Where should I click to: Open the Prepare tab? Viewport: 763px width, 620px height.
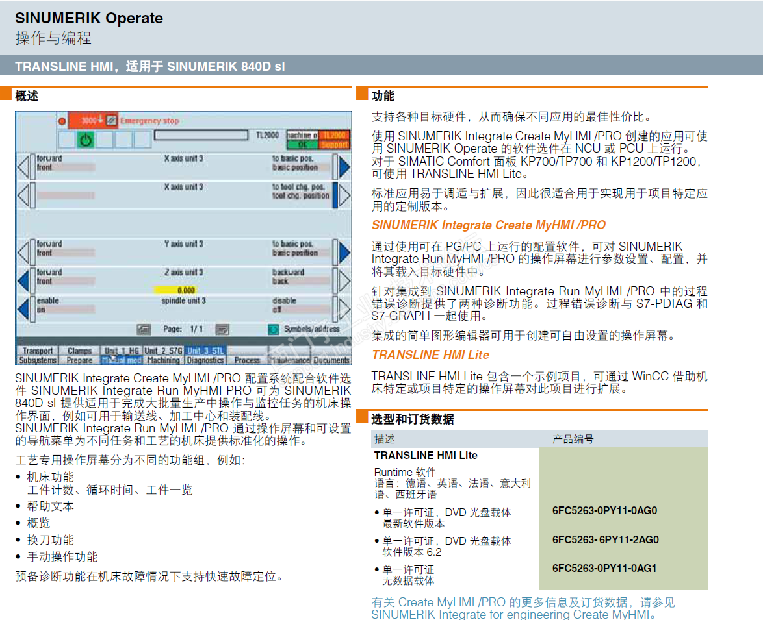79,360
